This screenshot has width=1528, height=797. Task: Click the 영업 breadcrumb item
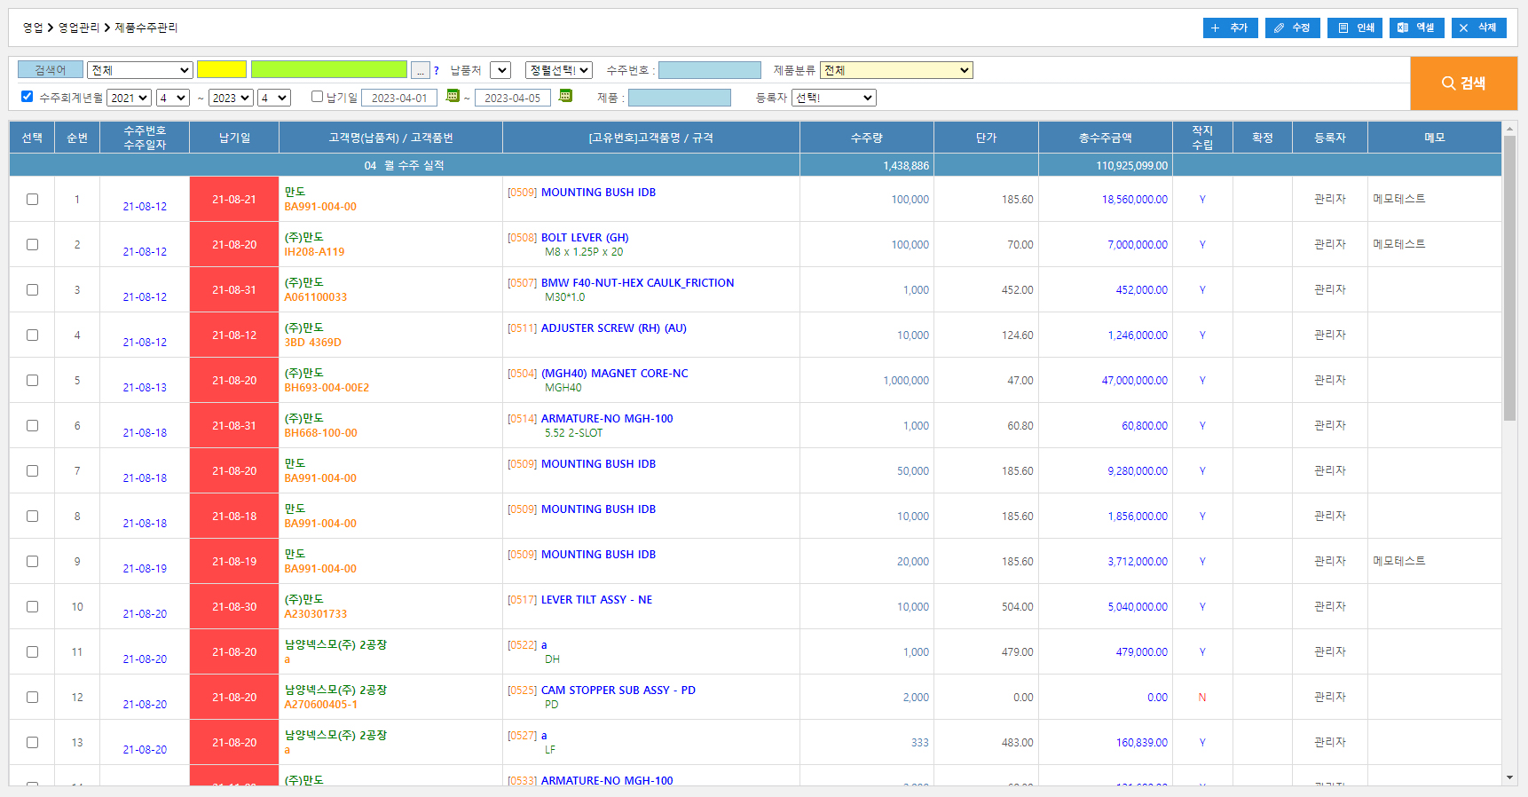coord(33,28)
